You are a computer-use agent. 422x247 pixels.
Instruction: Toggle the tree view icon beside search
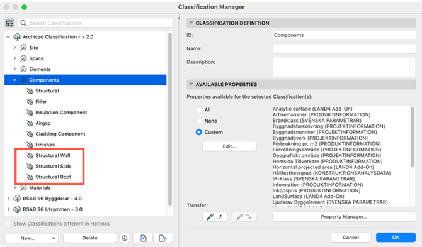9,23
